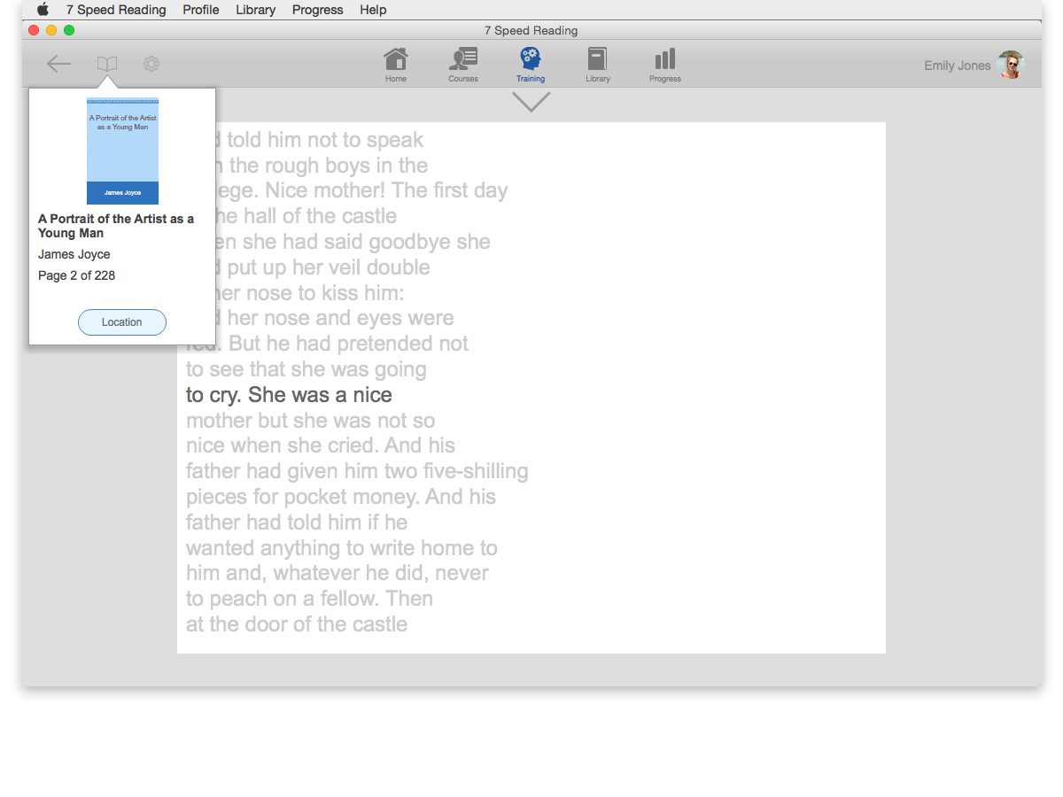This screenshot has width=1063, height=797.
Task: Click line 'to see that she was going'
Action: point(306,369)
